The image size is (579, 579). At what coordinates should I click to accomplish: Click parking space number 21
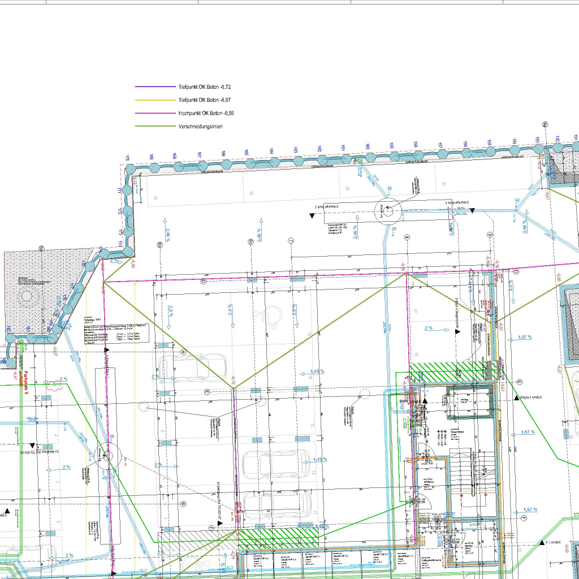point(443,184)
